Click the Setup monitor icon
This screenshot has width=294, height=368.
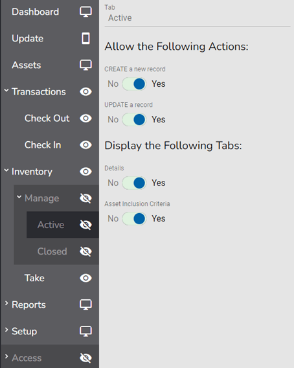coord(85,331)
